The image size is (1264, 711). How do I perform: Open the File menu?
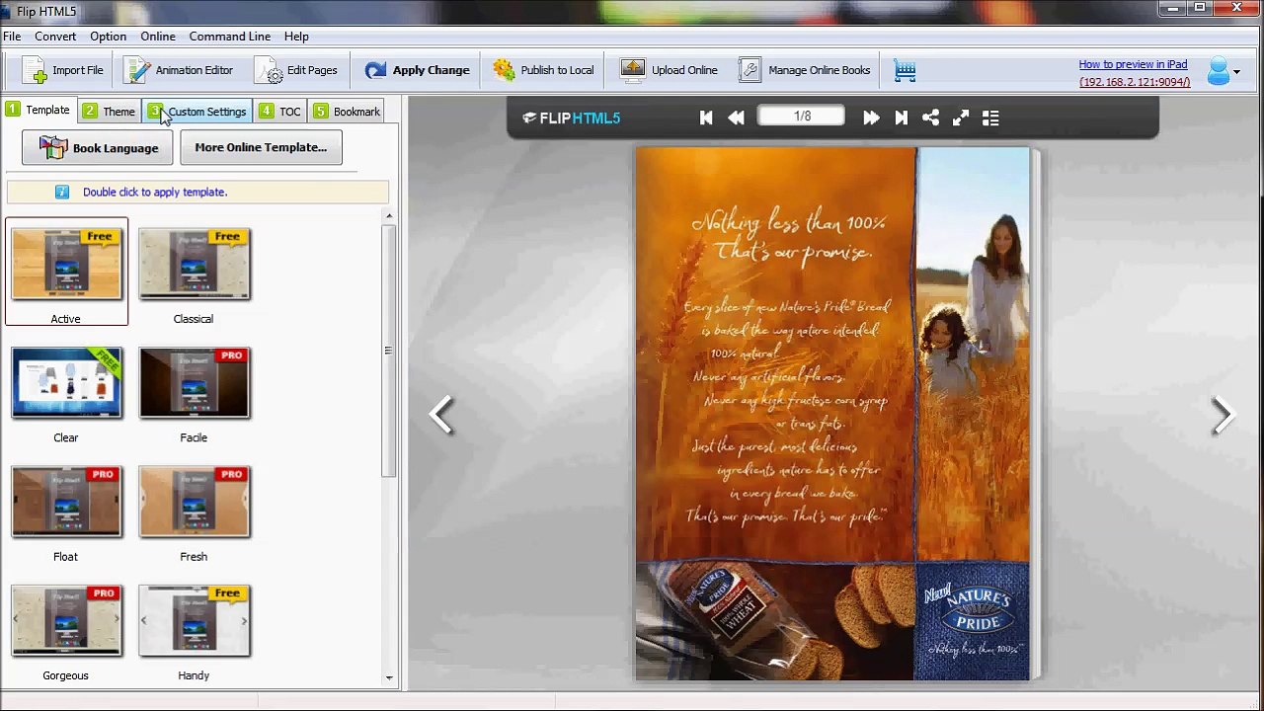(x=12, y=37)
